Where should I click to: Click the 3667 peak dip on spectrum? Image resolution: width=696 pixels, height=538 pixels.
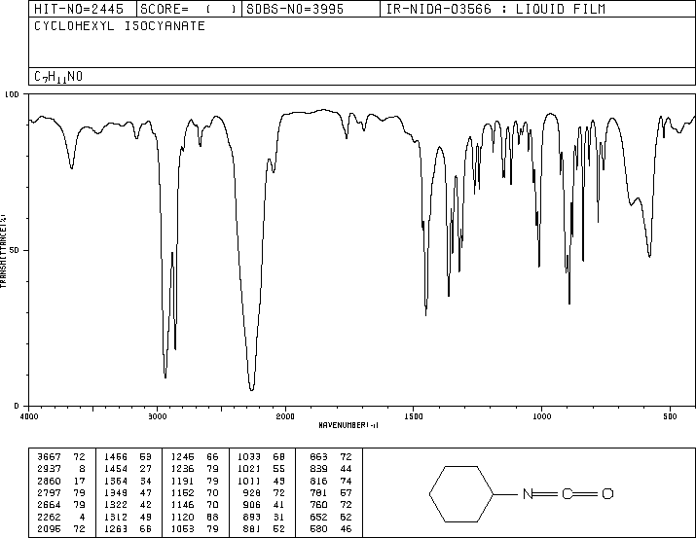click(71, 167)
